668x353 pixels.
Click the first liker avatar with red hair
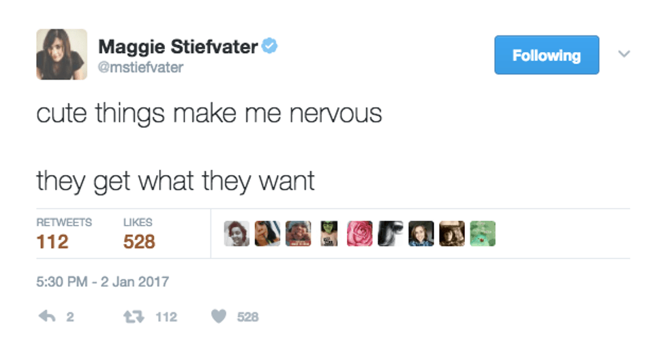[x=237, y=234]
